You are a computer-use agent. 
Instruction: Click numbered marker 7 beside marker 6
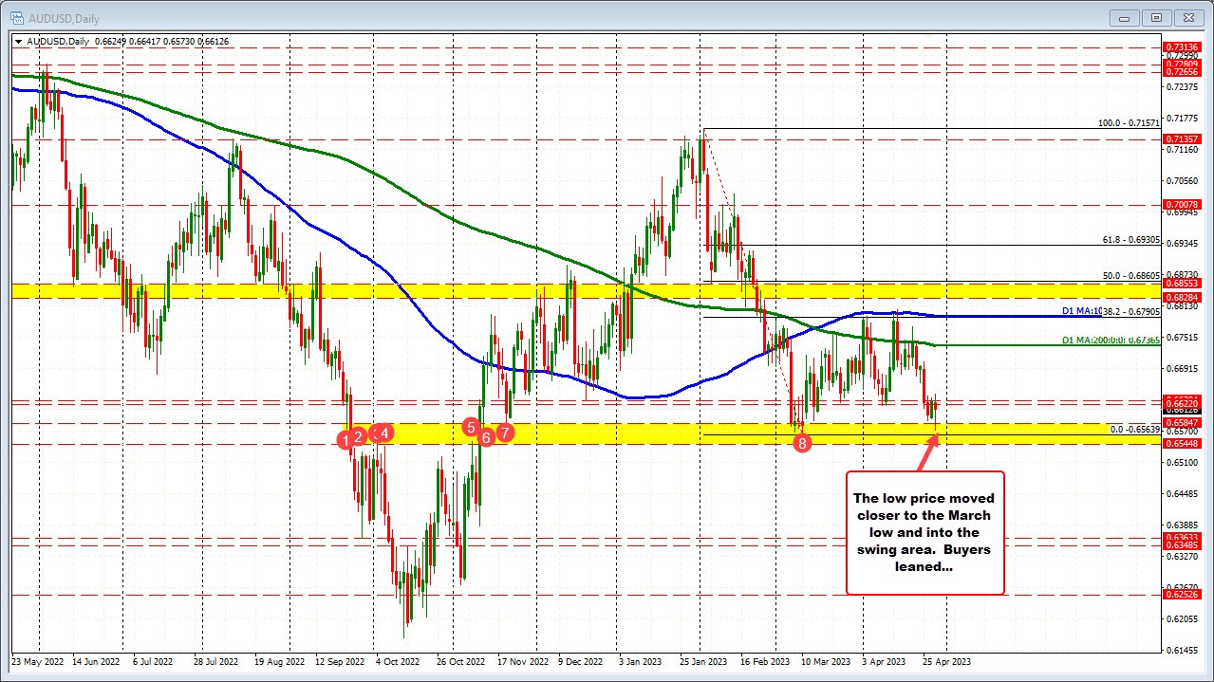pyautogui.click(x=505, y=433)
